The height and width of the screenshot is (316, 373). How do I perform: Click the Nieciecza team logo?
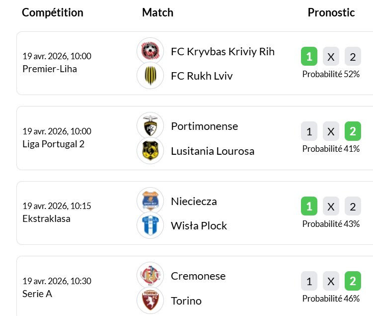pyautogui.click(x=150, y=201)
